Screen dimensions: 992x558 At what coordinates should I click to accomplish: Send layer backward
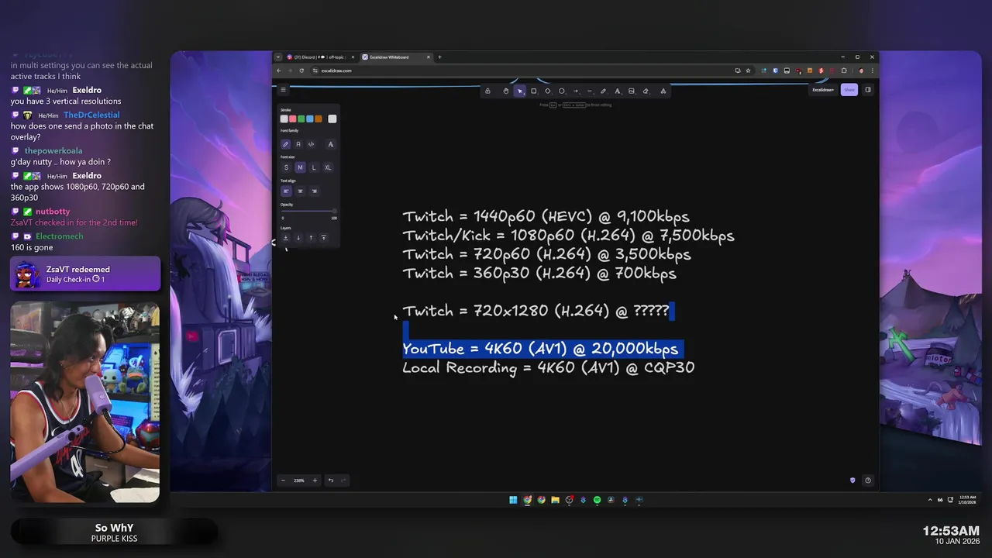click(298, 238)
